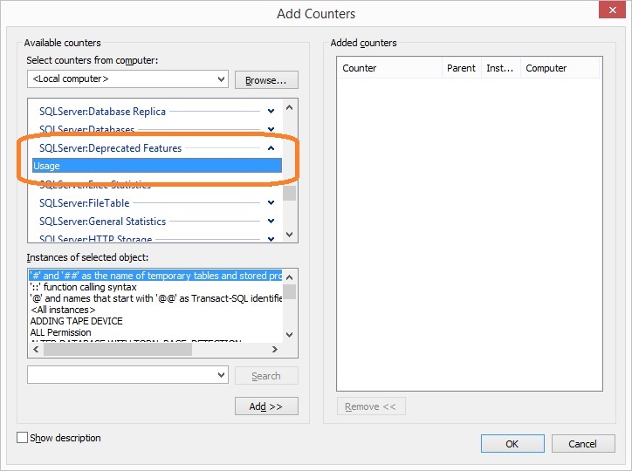Click instances horizontal scrollbar thumb
Viewport: 632px width, 471px height.
(118, 350)
